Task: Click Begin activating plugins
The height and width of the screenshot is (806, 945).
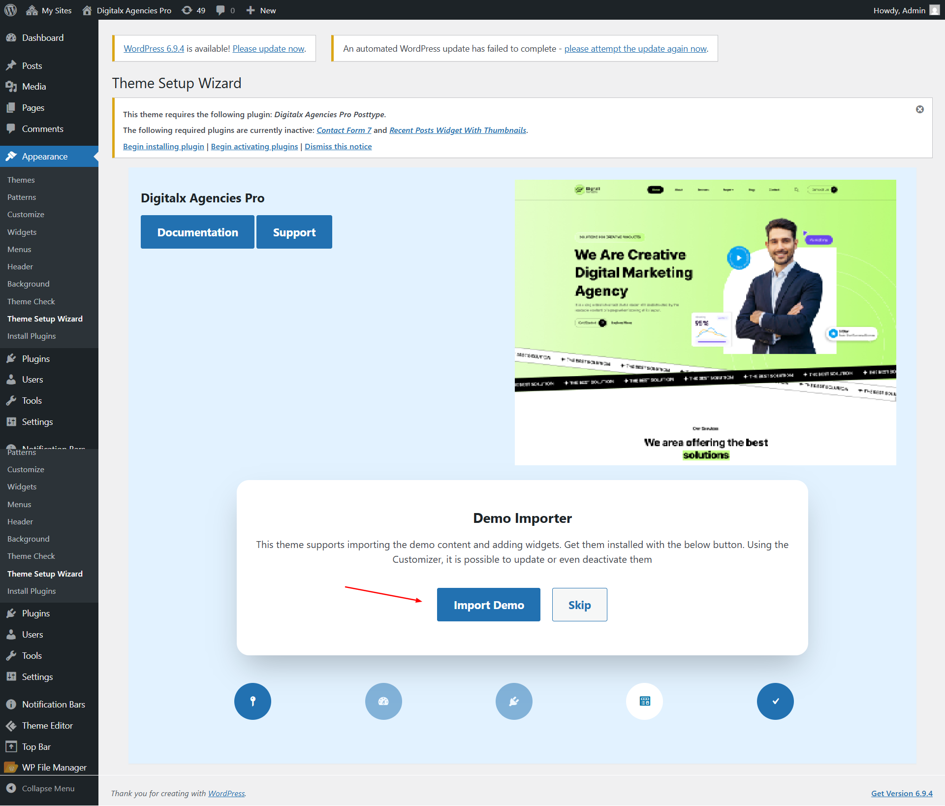Action: (254, 147)
